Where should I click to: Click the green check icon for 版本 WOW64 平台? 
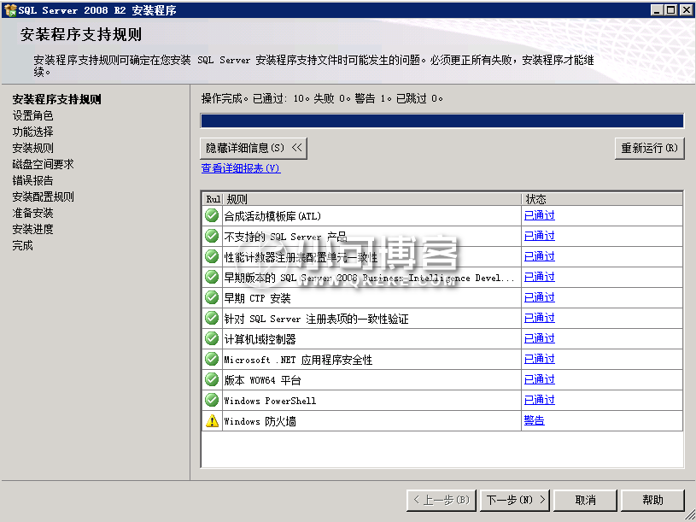(212, 380)
